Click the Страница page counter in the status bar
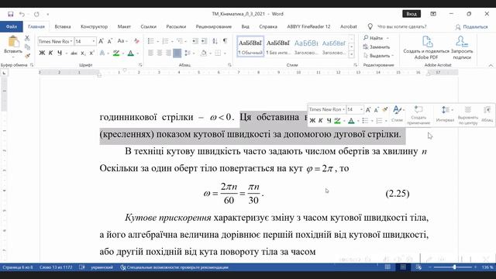496x279 pixels. tap(18, 267)
